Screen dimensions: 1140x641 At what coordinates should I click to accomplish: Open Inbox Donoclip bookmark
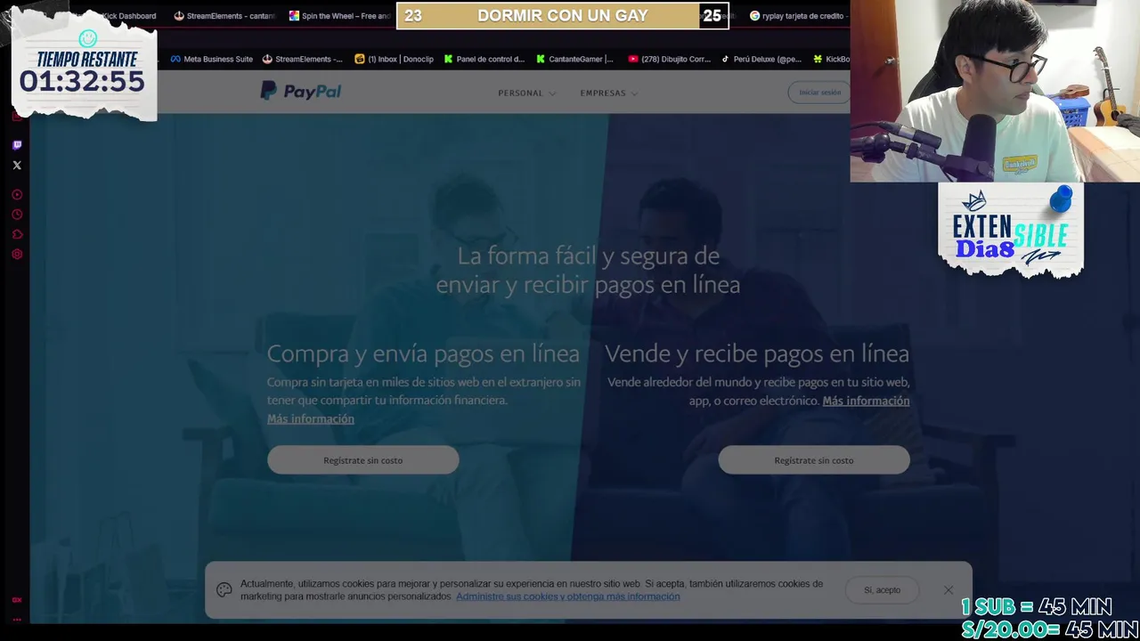[x=394, y=59]
